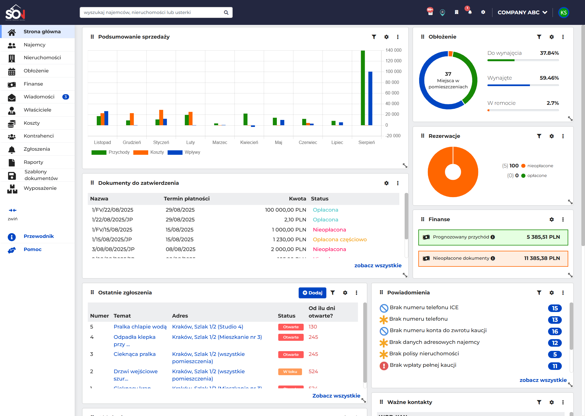This screenshot has width=585, height=416.
Task: Click info icon next to Prognozowany przychód
Action: point(493,237)
